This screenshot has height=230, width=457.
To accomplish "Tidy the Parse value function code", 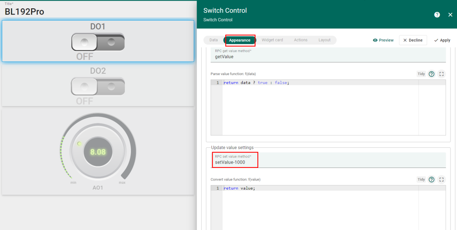I will tap(421, 74).
